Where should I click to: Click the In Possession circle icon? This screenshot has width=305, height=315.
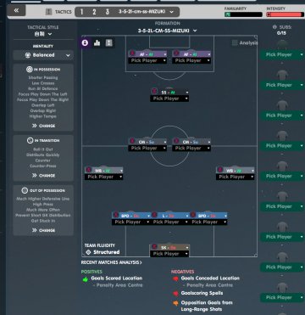(30, 70)
